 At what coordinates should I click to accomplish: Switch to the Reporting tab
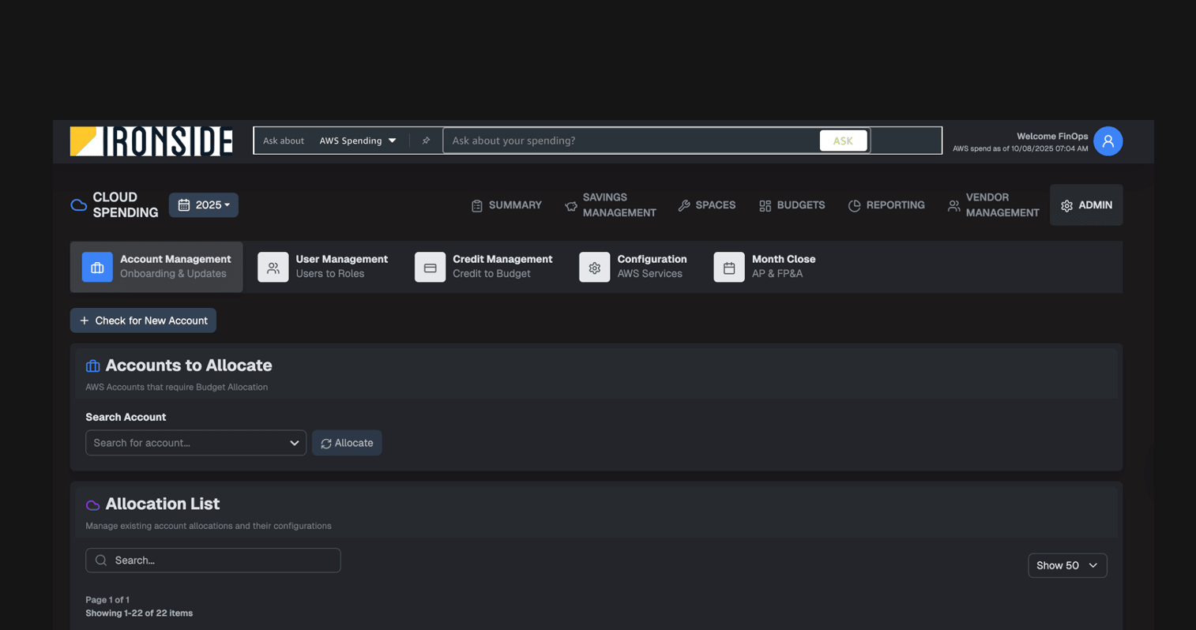[886, 204]
